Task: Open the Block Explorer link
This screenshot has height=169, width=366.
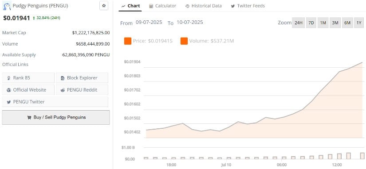Action: click(82, 78)
